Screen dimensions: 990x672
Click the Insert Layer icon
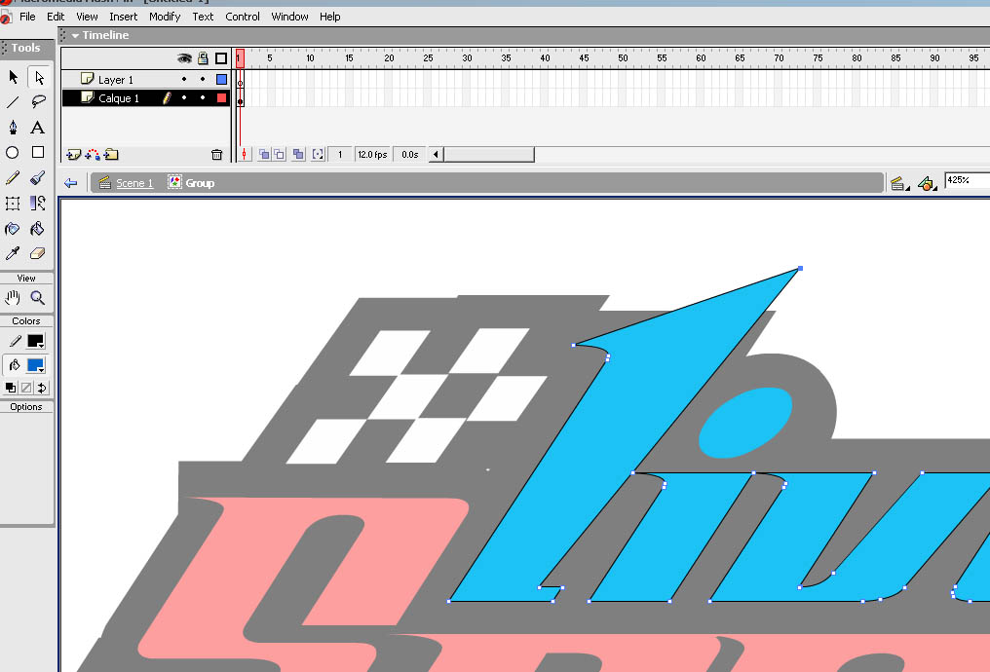point(73,155)
